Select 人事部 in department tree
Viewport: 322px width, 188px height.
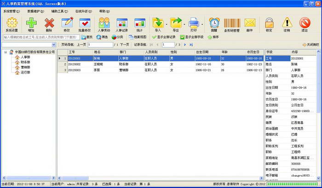(25, 57)
